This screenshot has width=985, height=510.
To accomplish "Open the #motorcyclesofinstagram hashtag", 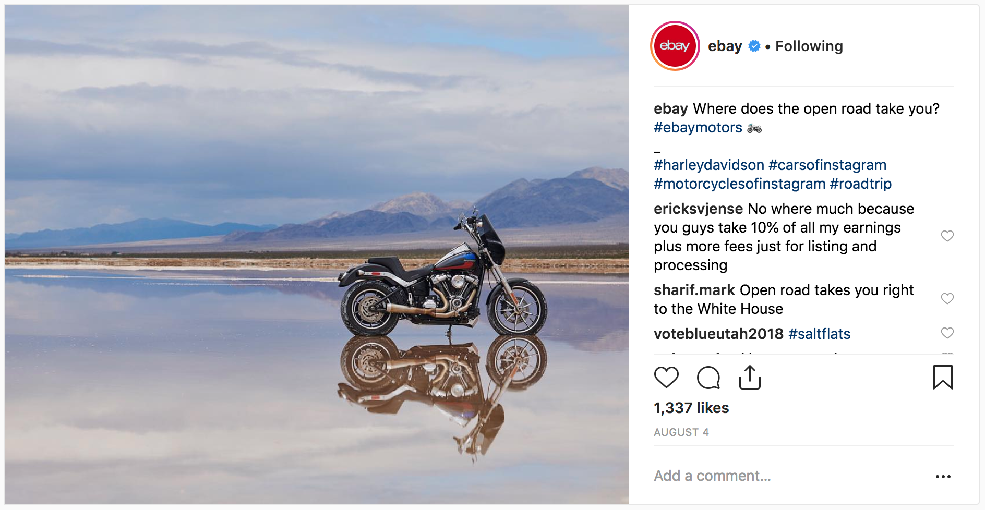I will (x=739, y=184).
